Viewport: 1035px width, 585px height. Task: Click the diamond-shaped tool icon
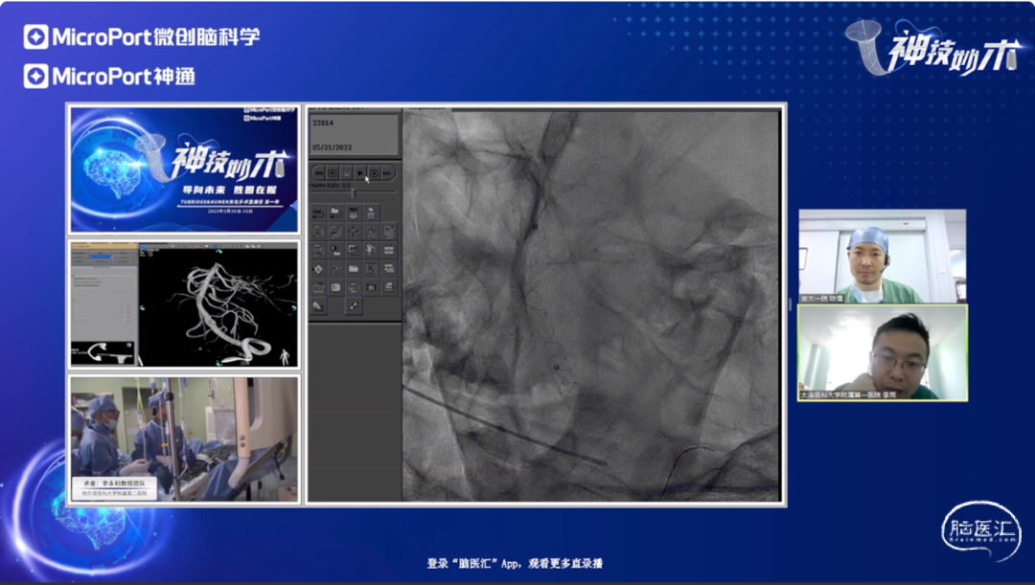pos(318,268)
